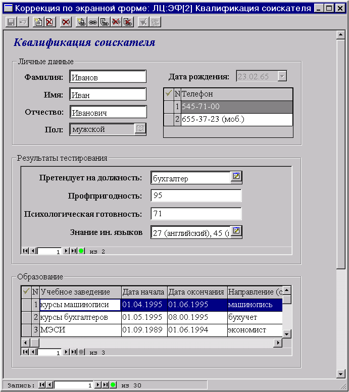Screen dimensions: 349x392
Task: Go to first record in Образование navigator
Action: [25, 352]
